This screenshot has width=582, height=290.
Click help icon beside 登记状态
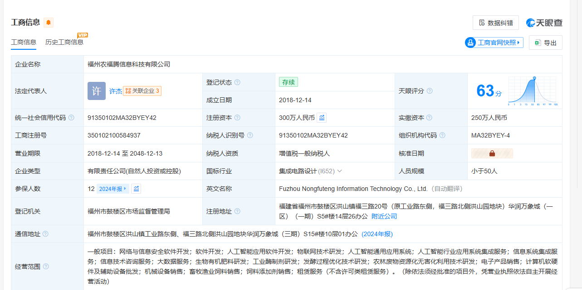tap(237, 82)
